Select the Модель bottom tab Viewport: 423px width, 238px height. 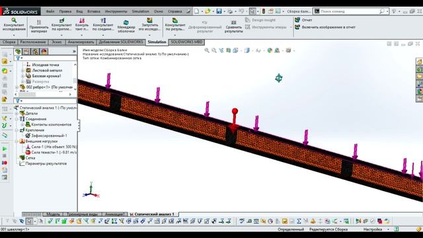pyautogui.click(x=53, y=214)
